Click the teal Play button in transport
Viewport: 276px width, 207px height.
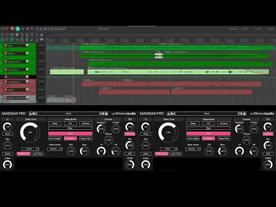[x=18, y=29]
